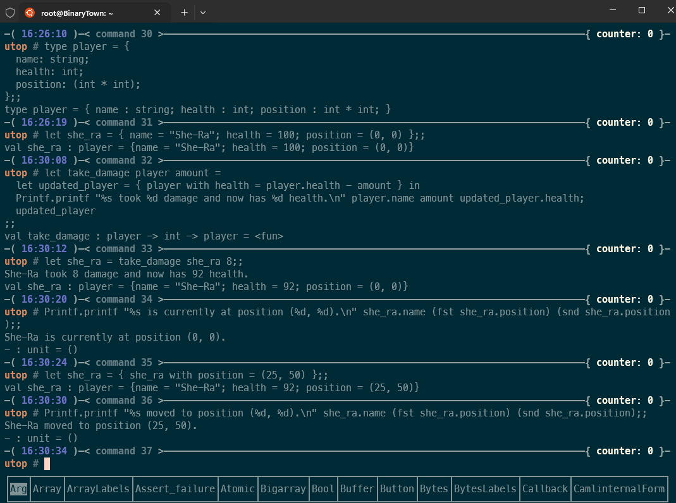Click the Button completion item
676x503 pixels.
pyautogui.click(x=397, y=488)
